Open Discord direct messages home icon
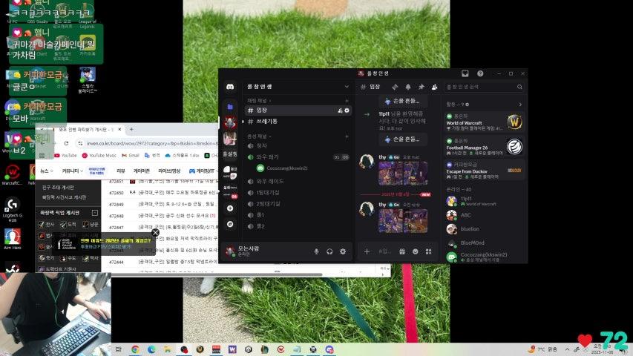 230,87
